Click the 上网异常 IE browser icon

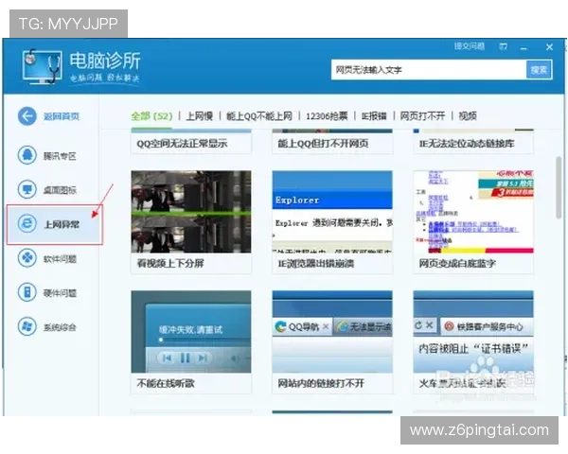[27, 224]
